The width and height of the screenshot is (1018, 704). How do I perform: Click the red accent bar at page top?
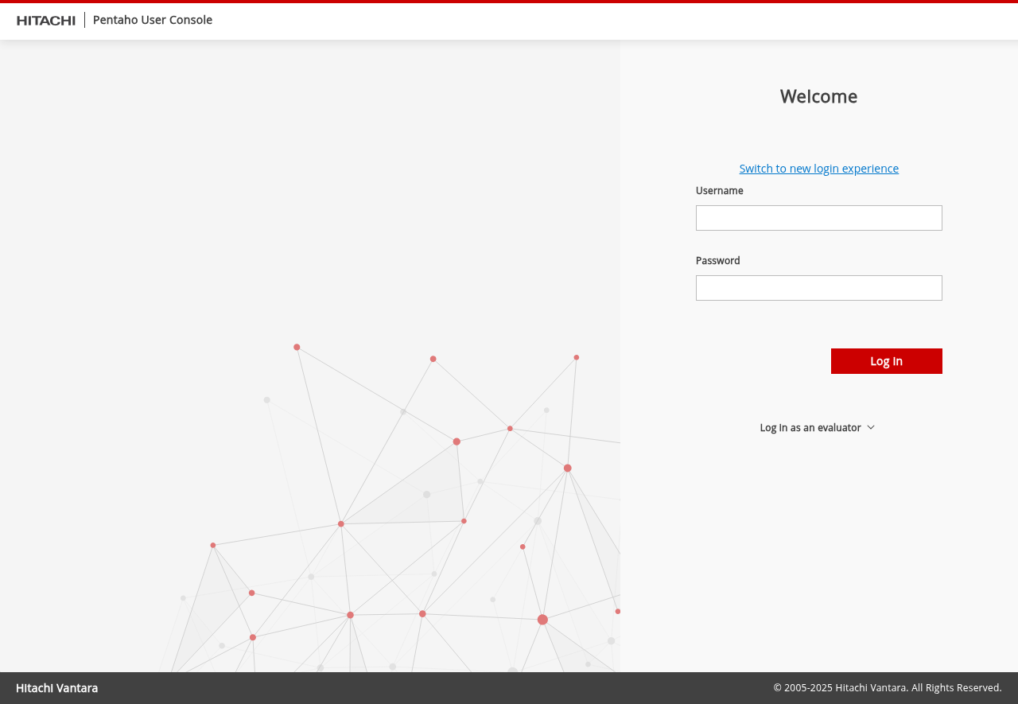509,2
